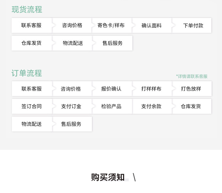Viewport: 222px width, 193px height.
Task: Click 仓库发货 step in 订单流程
Action: click(x=192, y=106)
